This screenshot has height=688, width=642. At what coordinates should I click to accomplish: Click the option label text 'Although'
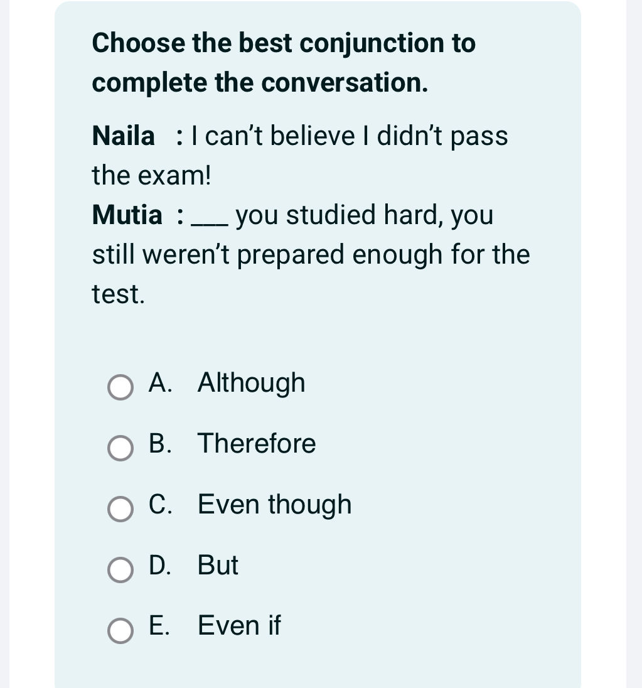tap(251, 383)
